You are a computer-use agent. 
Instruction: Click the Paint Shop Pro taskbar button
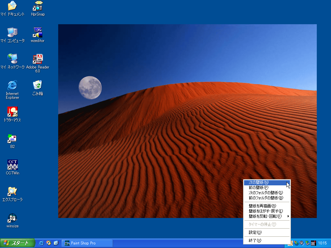click(87, 243)
